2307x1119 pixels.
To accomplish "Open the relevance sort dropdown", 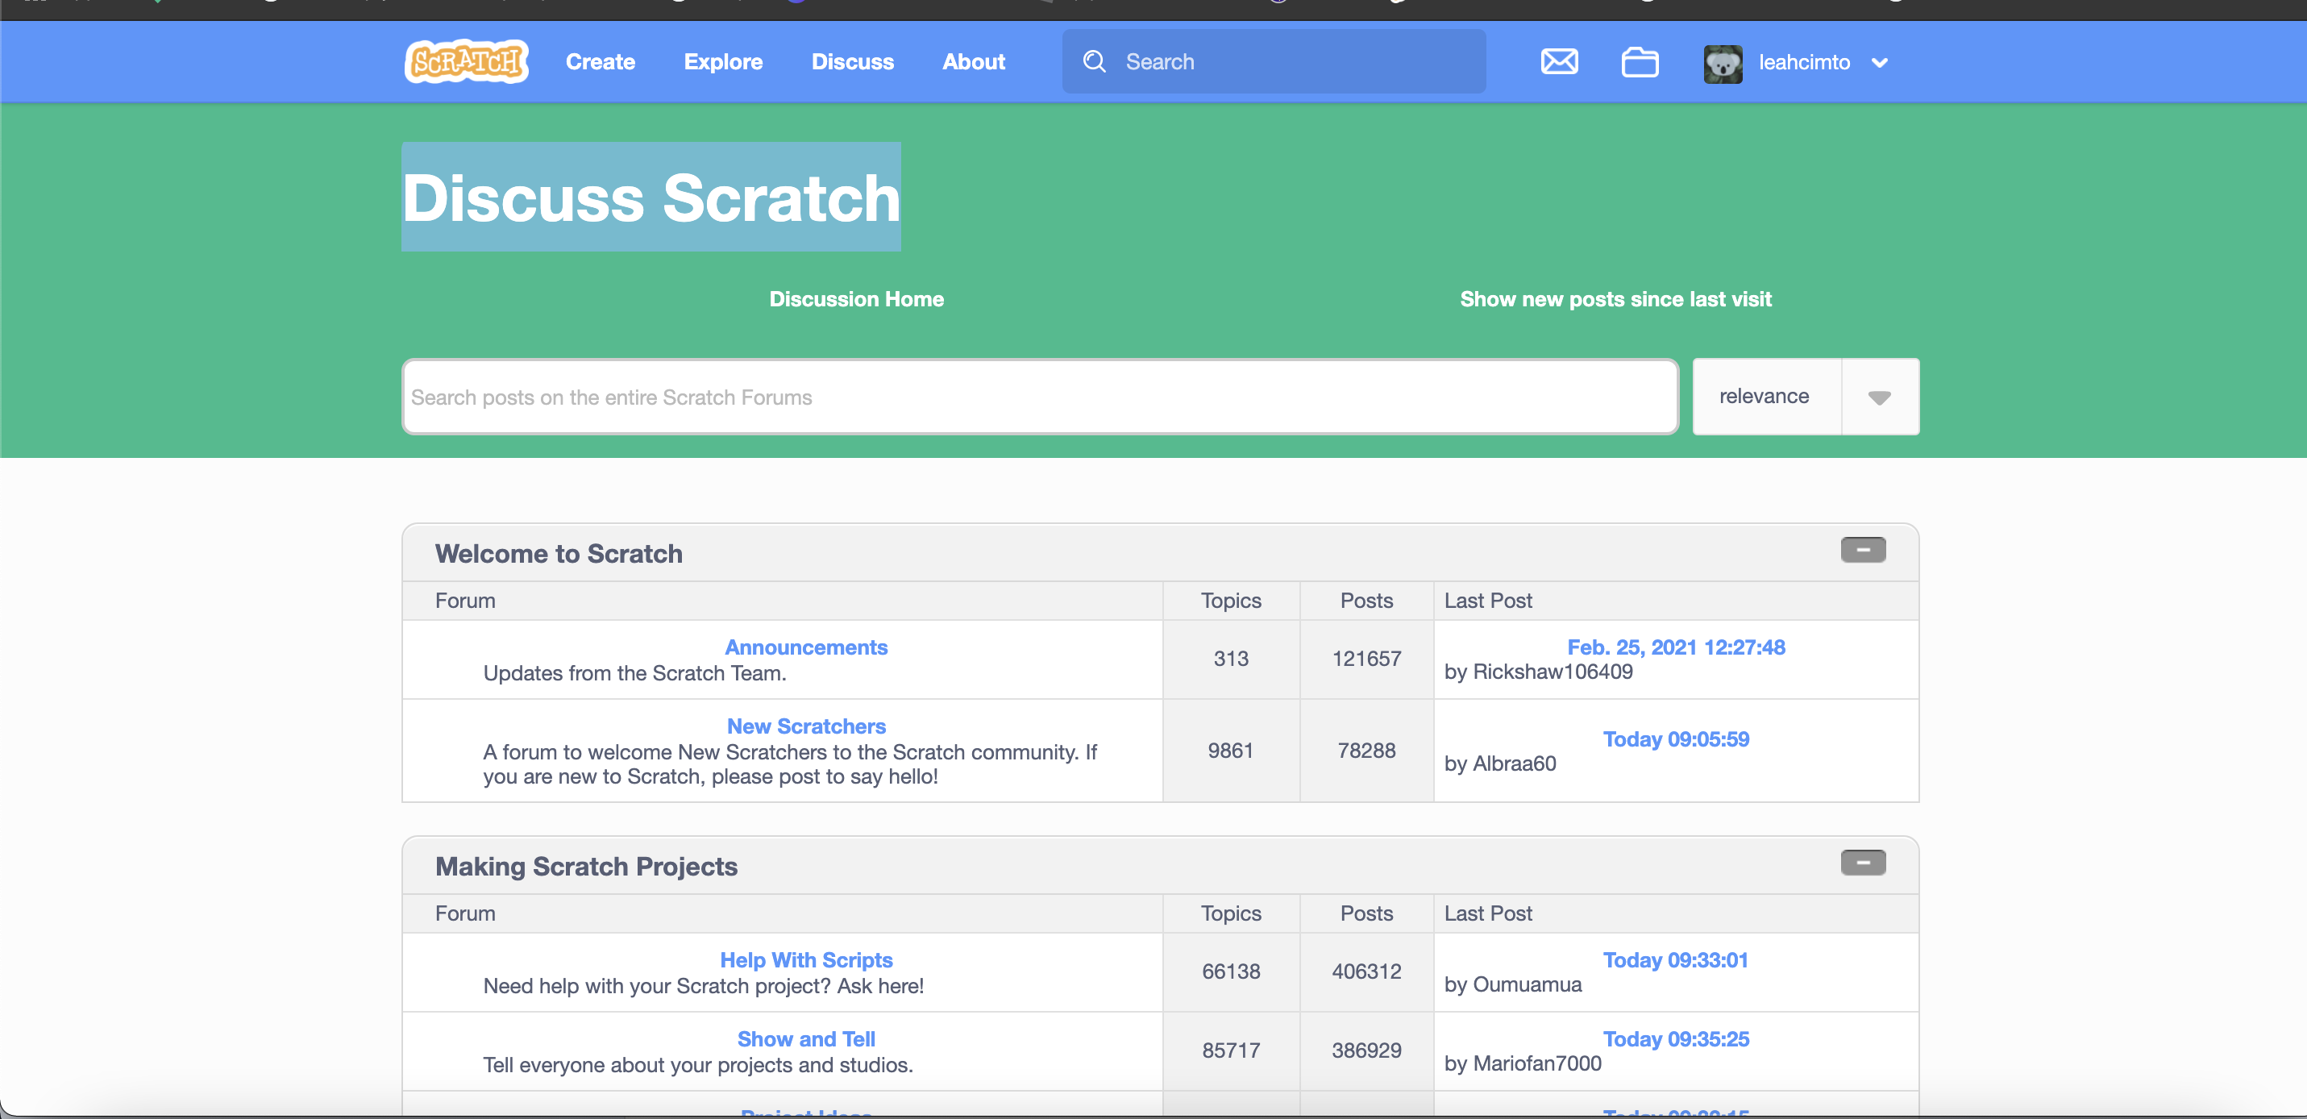I will [1879, 396].
